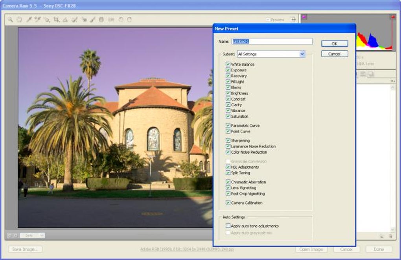Uncheck the Exposure checkbox
The width and height of the screenshot is (401, 260).
pyautogui.click(x=228, y=70)
